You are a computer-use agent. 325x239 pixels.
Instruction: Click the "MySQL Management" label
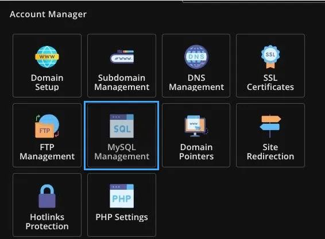(122, 152)
